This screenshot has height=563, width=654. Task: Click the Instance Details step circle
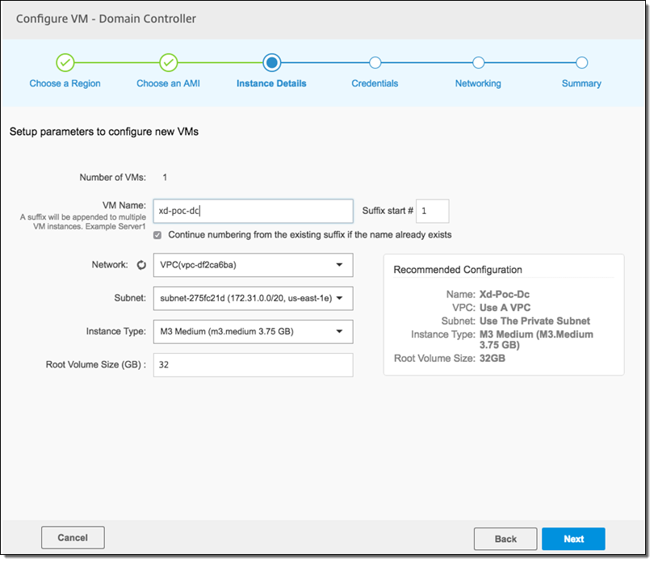pyautogui.click(x=271, y=63)
